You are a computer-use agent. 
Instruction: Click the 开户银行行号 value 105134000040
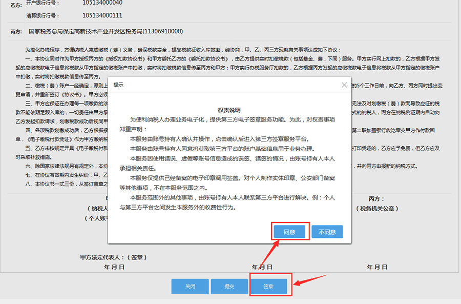[x=102, y=3]
